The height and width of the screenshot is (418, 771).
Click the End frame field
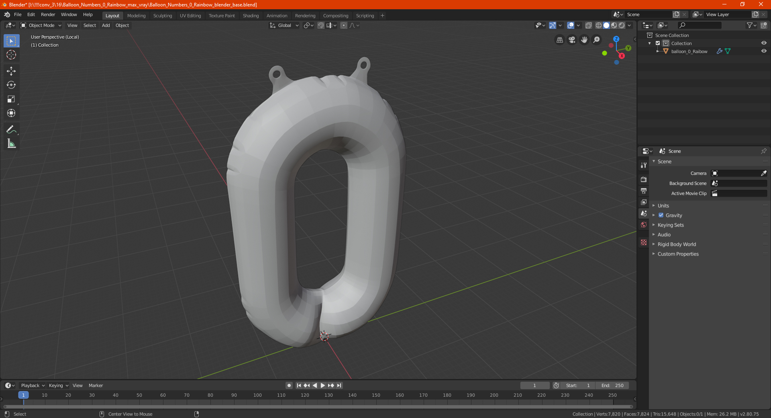612,385
